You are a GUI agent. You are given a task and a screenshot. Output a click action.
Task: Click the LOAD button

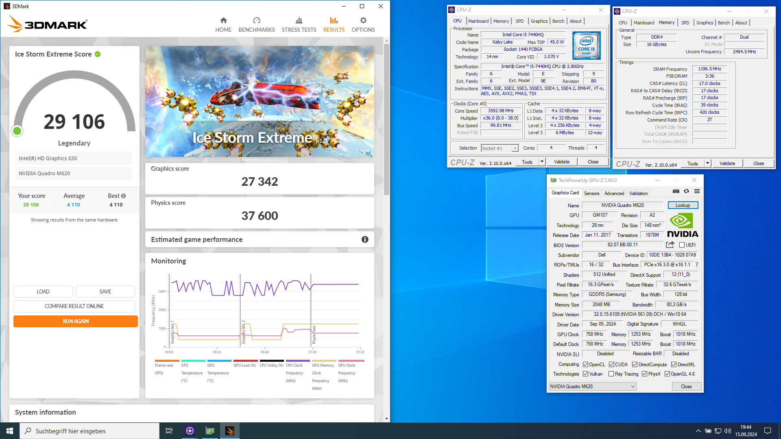tap(43, 291)
